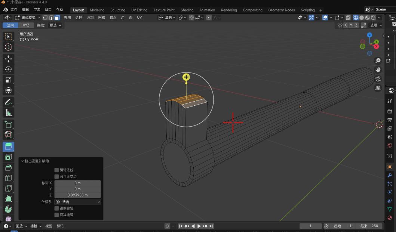Open the 编辑模式 mode dropdown
The image size is (396, 232).
point(28,18)
